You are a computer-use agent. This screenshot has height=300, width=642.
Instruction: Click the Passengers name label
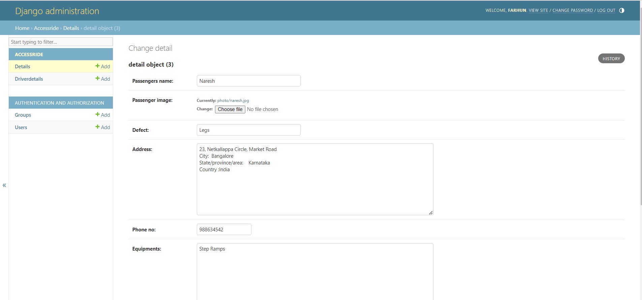[153, 81]
